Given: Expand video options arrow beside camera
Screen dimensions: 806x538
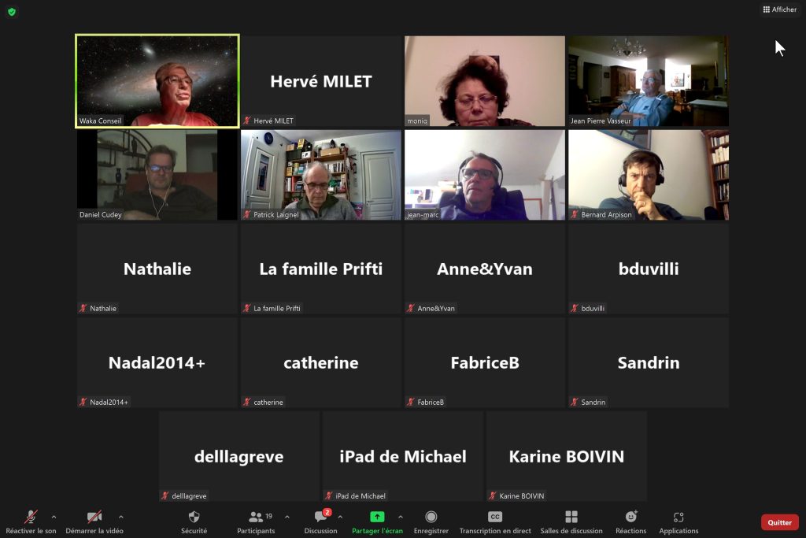Looking at the screenshot, I should tap(120, 517).
